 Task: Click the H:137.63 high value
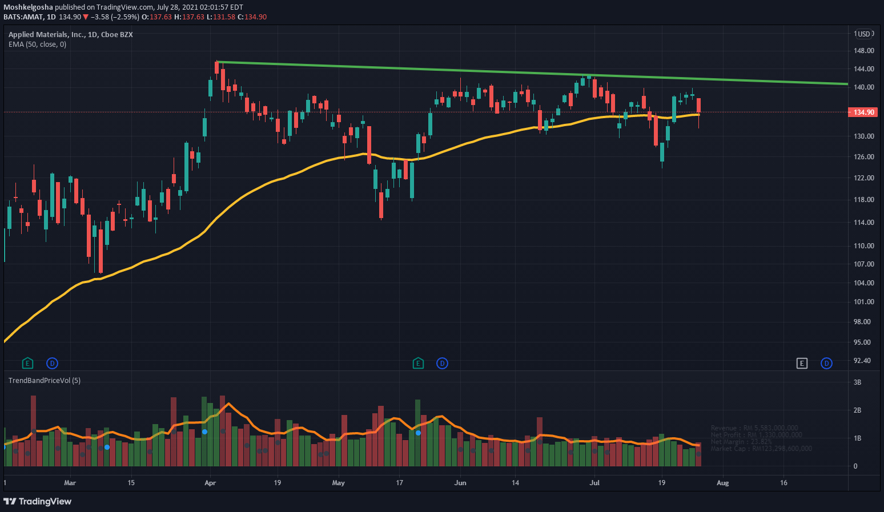(x=189, y=17)
